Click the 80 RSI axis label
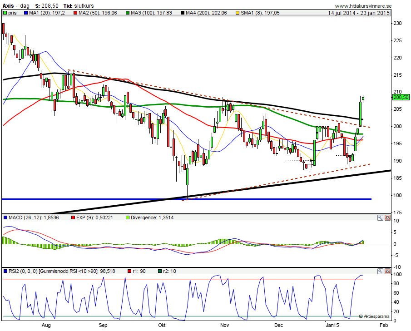 [x=396, y=284]
